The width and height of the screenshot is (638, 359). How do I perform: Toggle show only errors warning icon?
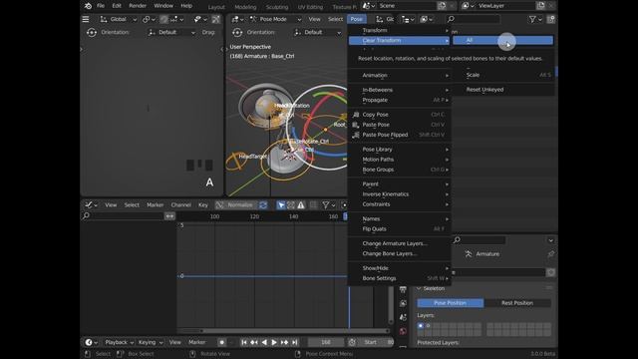[301, 205]
